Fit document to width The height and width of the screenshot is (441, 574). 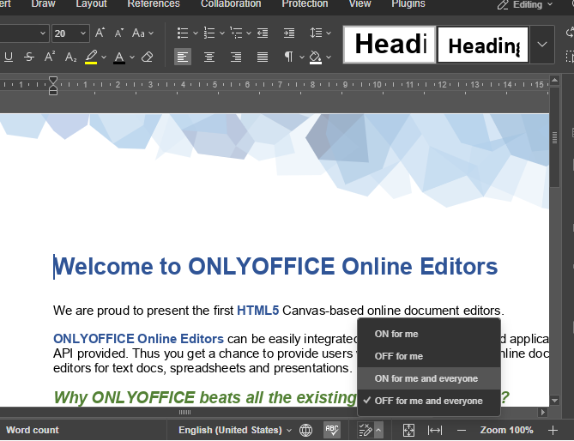[435, 430]
